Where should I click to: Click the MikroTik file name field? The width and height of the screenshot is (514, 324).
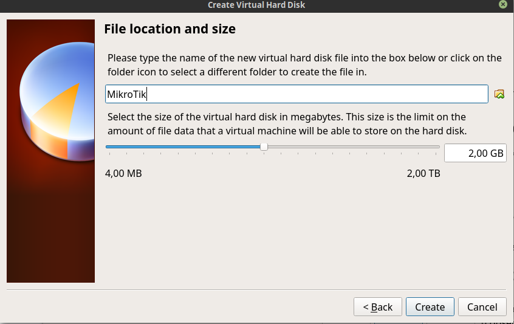click(x=296, y=94)
